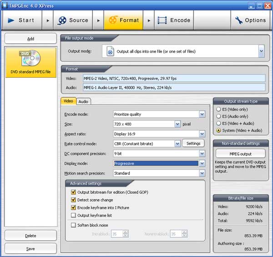Go to the Start stage
The height and width of the screenshot is (257, 273).
[x=22, y=20]
